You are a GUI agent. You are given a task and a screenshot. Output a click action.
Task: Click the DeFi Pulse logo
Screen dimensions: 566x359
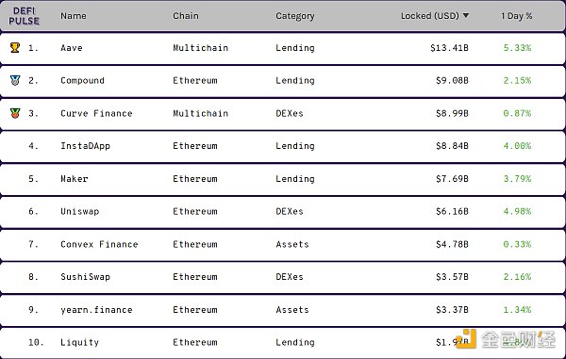tap(24, 16)
